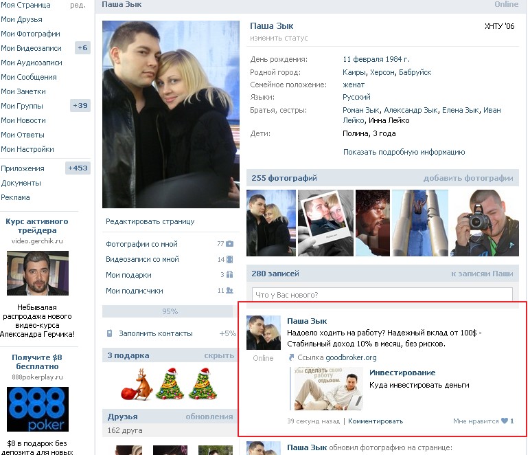Open the Инвестирование link title
Image resolution: width=530 pixels, height=455 pixels.
pos(402,373)
